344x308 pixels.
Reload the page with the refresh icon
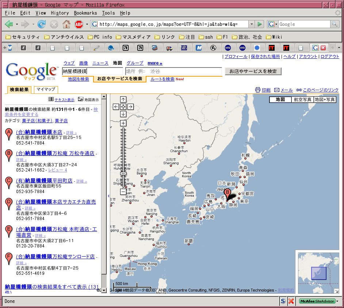click(x=42, y=24)
